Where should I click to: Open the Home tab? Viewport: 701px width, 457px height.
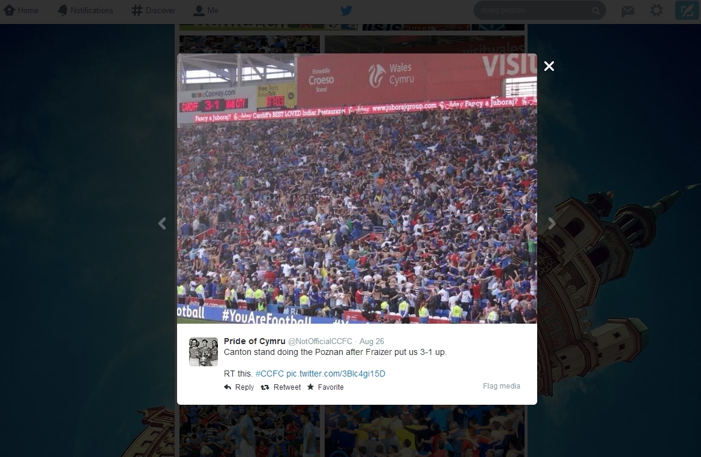[x=21, y=10]
